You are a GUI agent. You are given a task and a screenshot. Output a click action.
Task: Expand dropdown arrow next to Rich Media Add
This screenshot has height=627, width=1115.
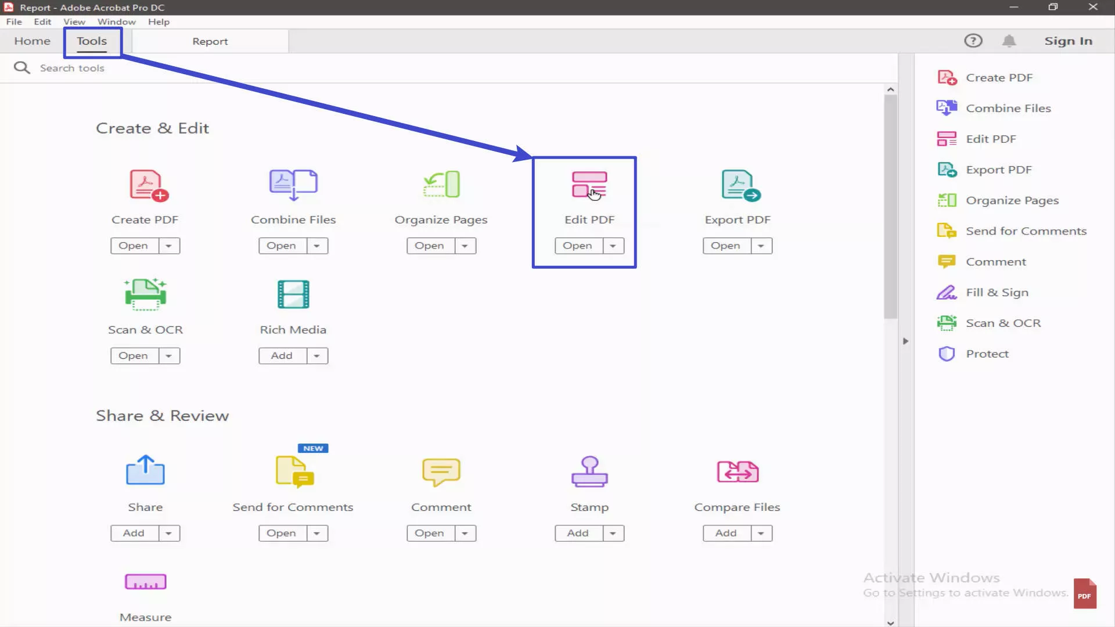(316, 356)
